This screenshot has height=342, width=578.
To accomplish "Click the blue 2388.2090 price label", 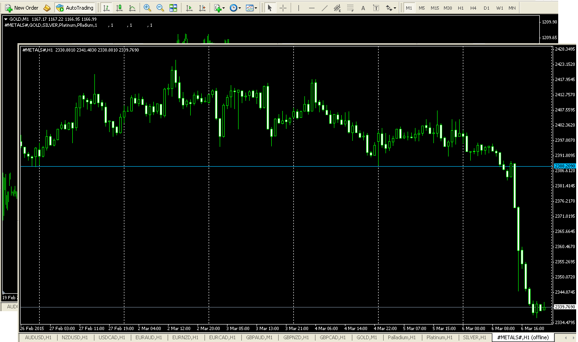I will click(565, 166).
